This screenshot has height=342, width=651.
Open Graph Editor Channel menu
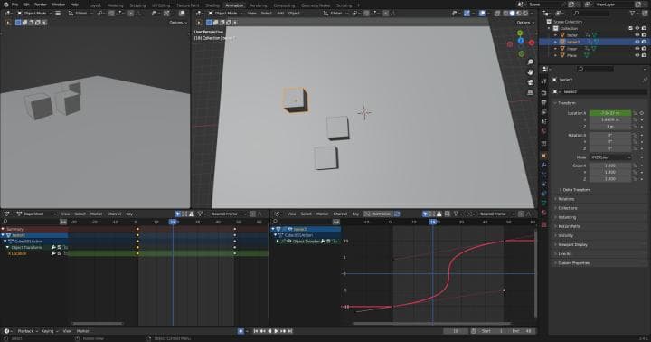pyautogui.click(x=340, y=214)
